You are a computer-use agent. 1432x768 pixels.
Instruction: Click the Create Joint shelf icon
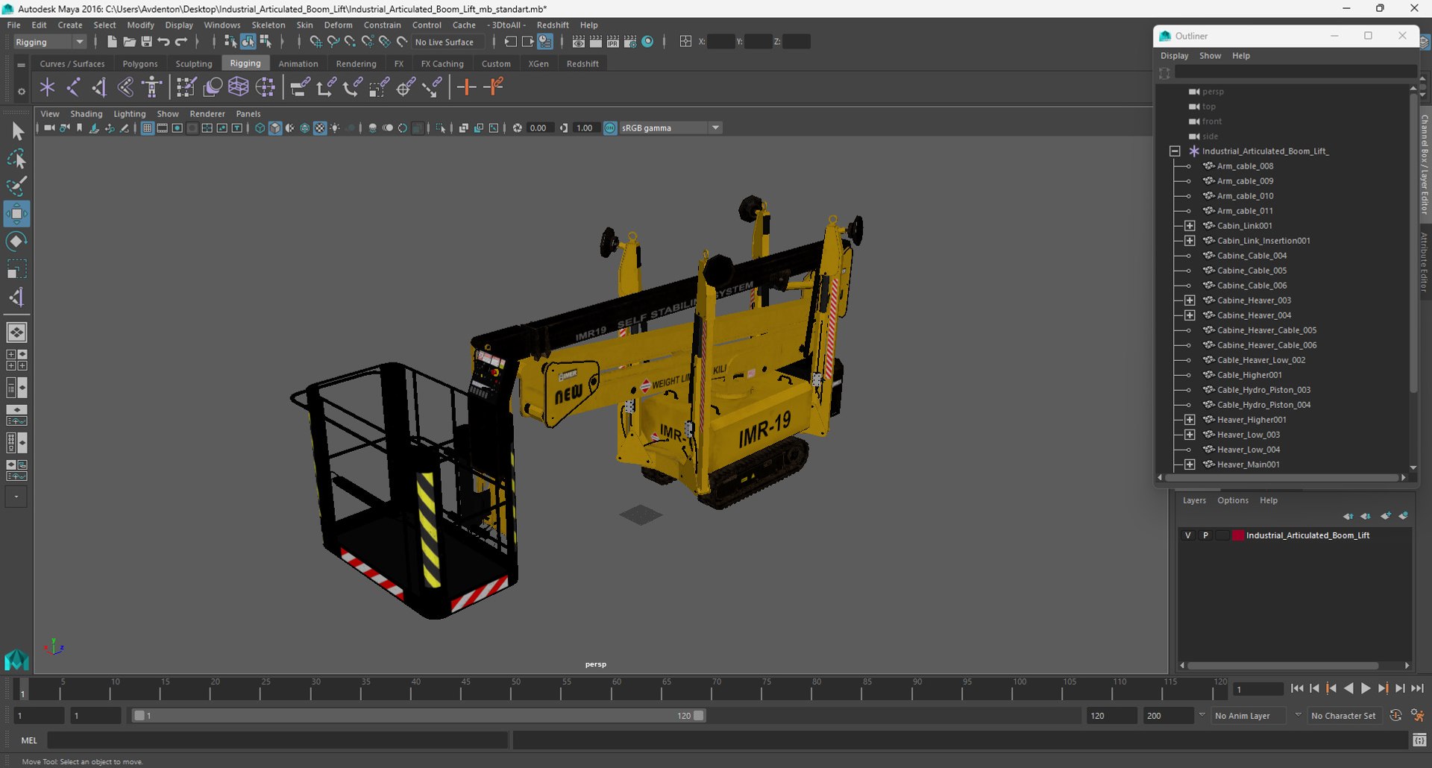(x=73, y=87)
